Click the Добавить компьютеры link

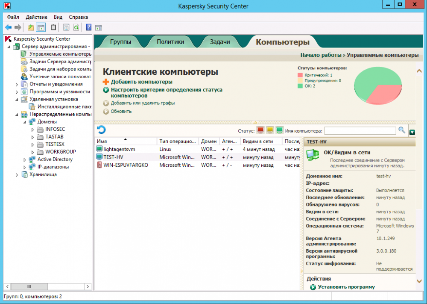142,82
